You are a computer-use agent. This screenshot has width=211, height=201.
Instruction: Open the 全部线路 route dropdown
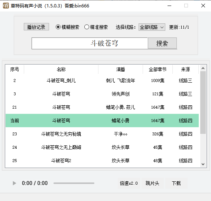[152, 27]
